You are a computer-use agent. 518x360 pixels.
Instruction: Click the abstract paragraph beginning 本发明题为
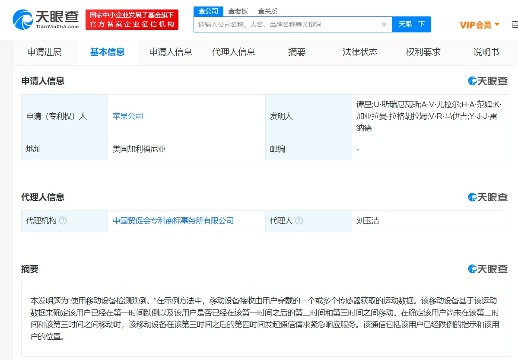click(264, 319)
